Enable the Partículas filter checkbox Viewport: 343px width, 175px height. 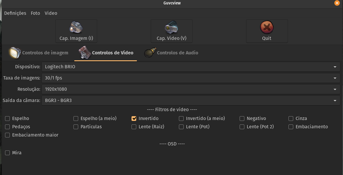click(x=76, y=127)
